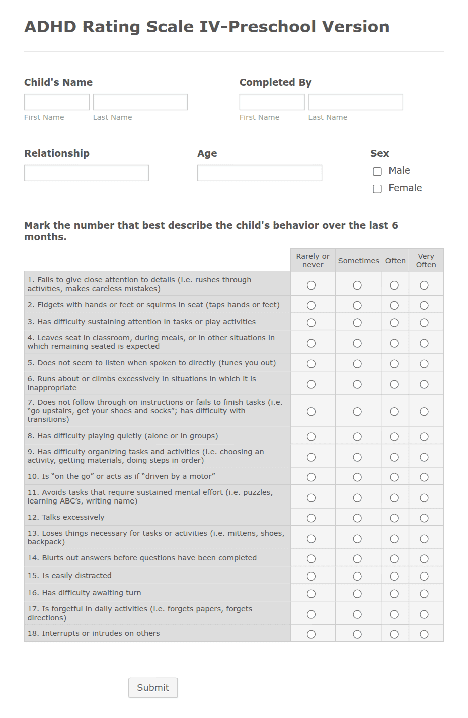Mark "Sometimes" for "Does not seem to listen"

click(358, 363)
